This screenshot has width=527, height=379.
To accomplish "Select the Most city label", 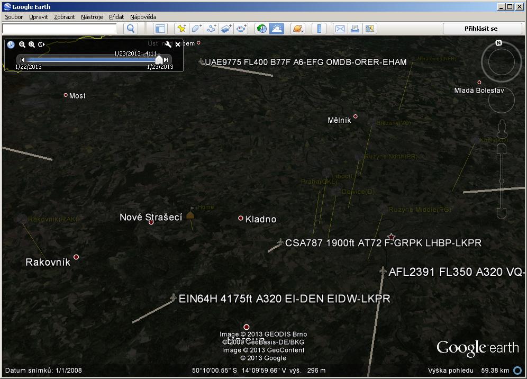I will pos(77,96).
